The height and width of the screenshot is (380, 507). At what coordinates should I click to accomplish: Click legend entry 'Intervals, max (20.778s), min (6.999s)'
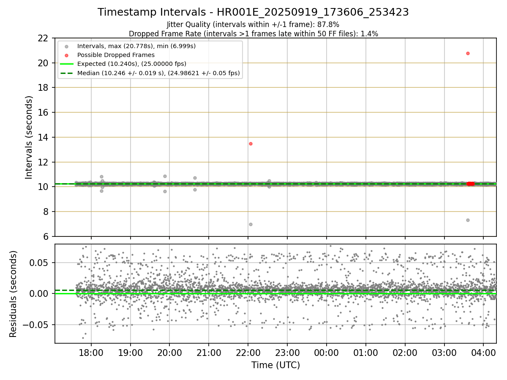tap(136, 46)
